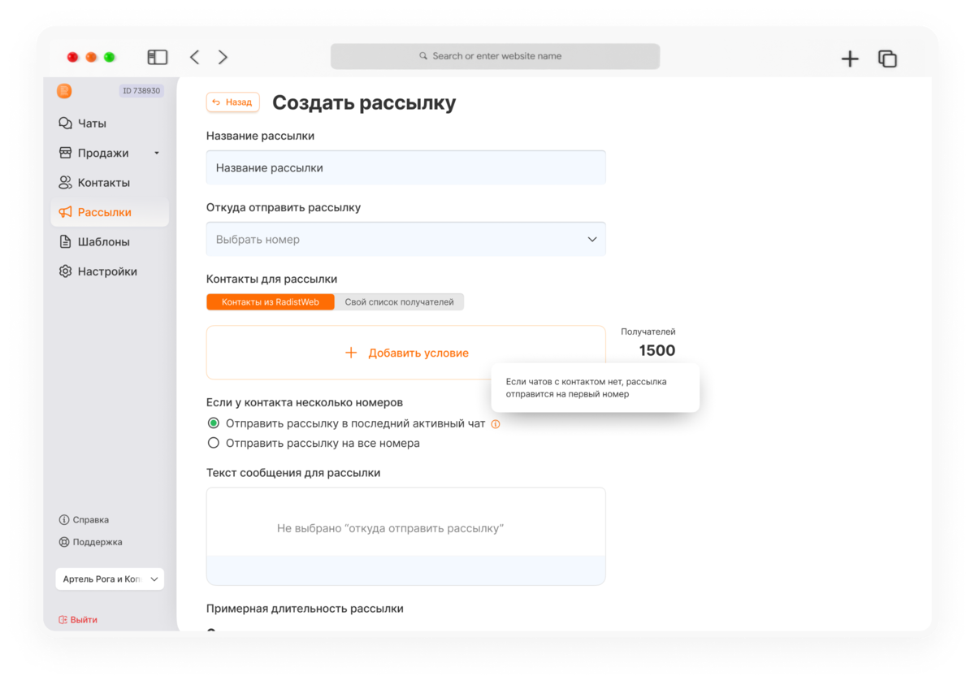975x685 pixels.
Task: Open a new browser tab
Action: point(850,59)
